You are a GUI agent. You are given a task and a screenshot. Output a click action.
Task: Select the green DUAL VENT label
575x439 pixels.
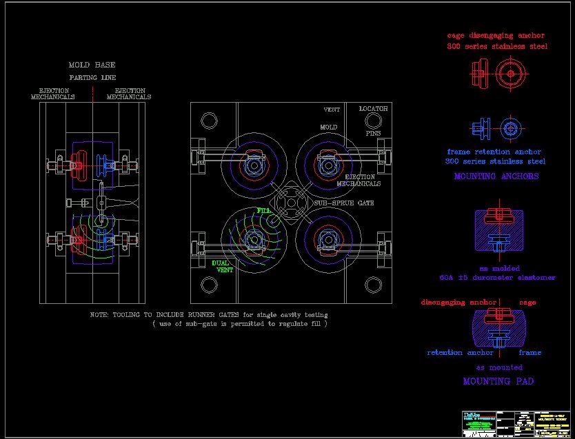coord(221,266)
